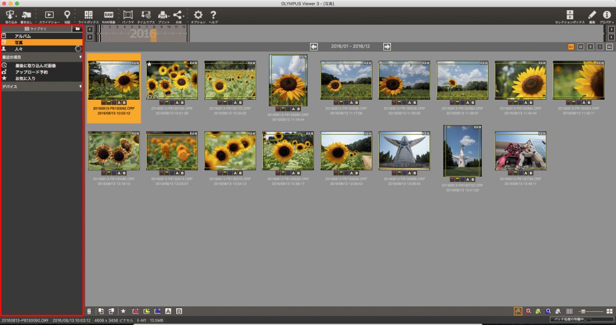Rotate image right using bottom bar icon

pyautogui.click(x=111, y=311)
